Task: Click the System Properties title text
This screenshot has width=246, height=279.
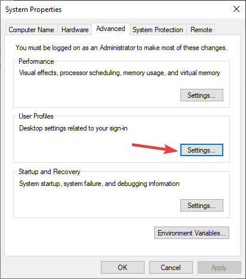Action: (33, 10)
